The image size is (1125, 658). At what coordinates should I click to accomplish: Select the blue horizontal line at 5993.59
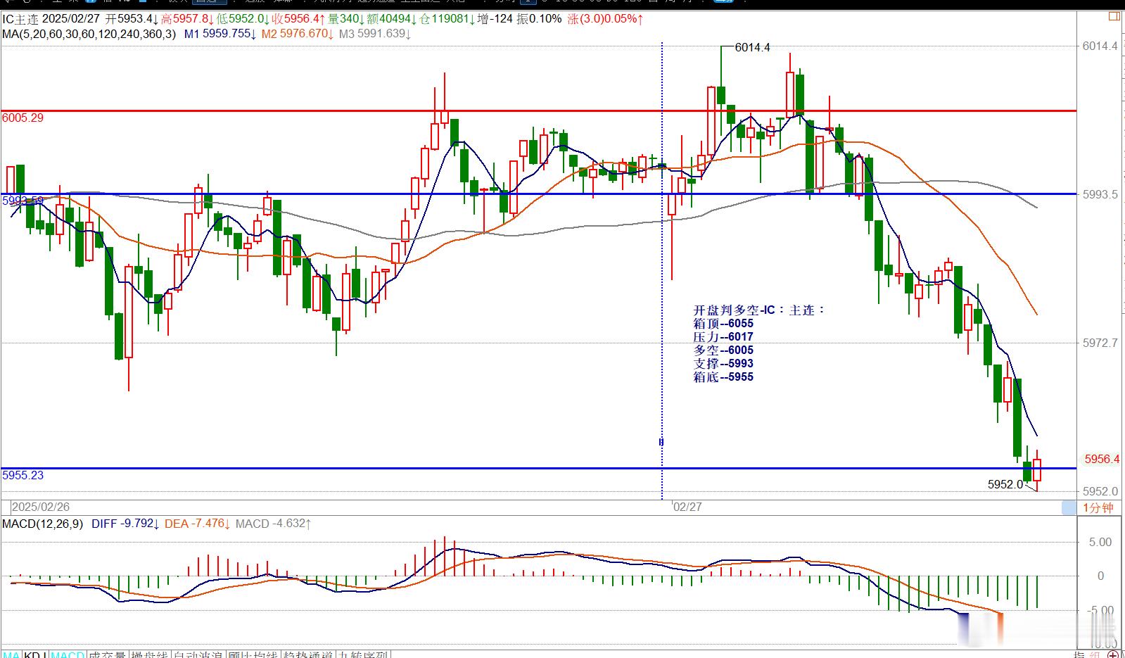point(539,194)
